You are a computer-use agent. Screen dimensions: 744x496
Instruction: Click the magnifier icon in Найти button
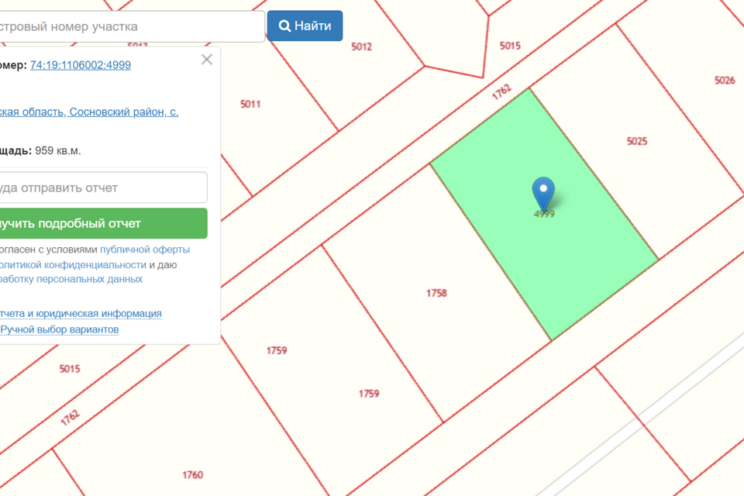coord(284,26)
